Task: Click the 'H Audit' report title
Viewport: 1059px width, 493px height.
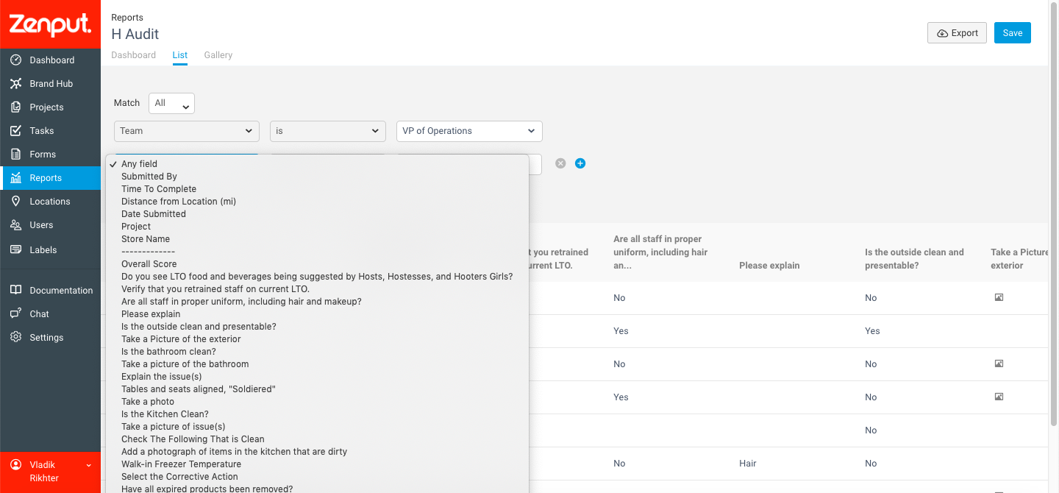Action: coord(135,34)
